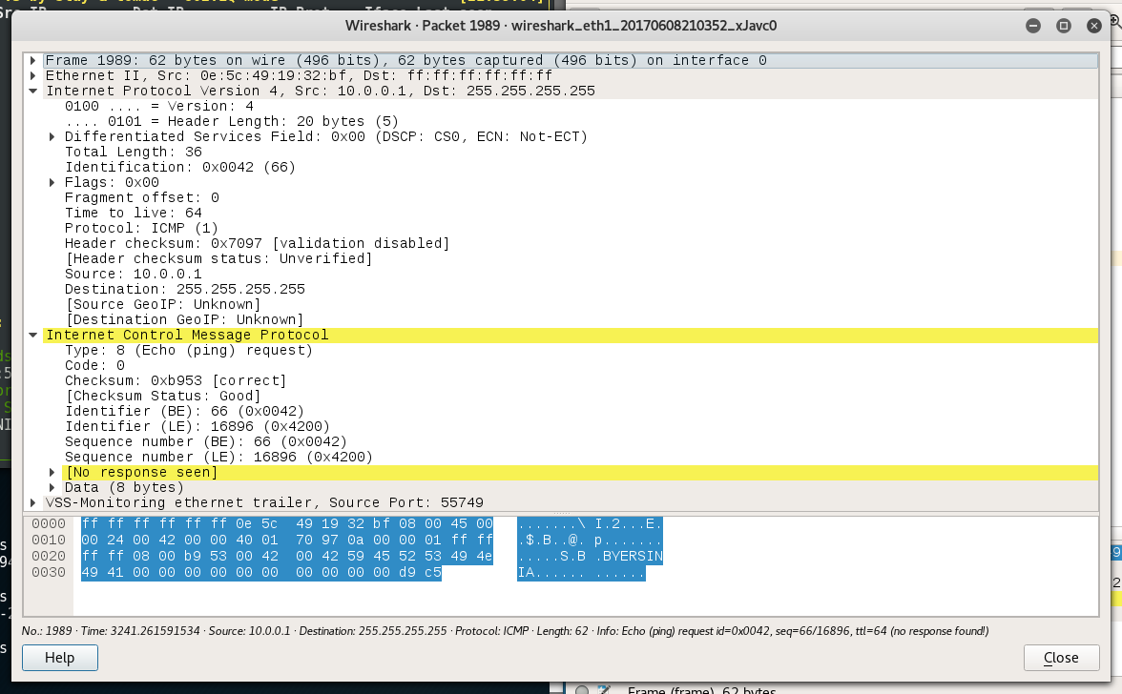Select the Identifier (BE): 66 field
This screenshot has width=1122, height=694.
point(185,412)
